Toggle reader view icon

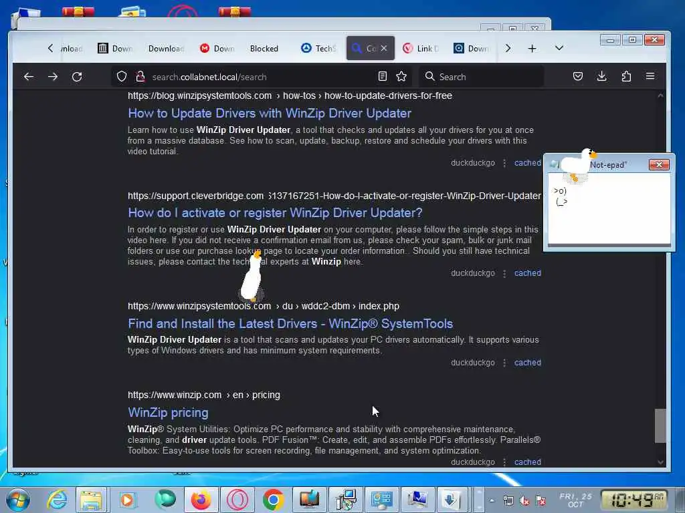pyautogui.click(x=383, y=76)
